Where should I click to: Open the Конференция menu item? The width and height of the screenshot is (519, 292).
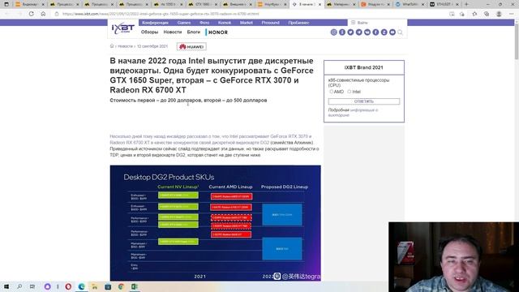pyautogui.click(x=155, y=23)
